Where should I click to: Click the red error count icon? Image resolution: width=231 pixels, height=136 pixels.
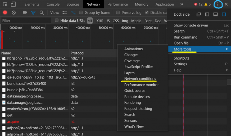click(x=196, y=4)
